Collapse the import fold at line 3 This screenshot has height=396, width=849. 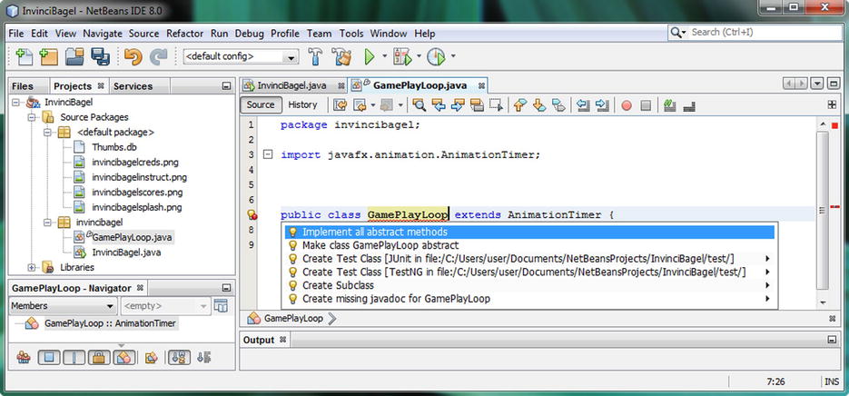click(x=267, y=155)
